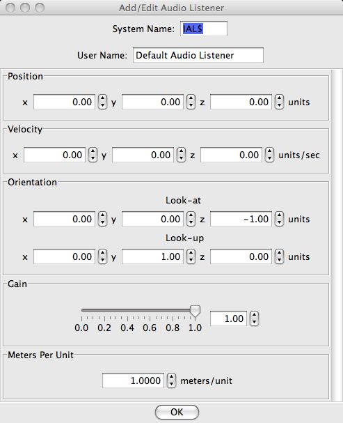Decrement the Velocity z stepper
The width and height of the screenshot is (343, 423).
point(269,158)
